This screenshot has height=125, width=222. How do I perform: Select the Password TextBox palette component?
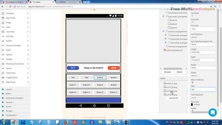[13, 45]
